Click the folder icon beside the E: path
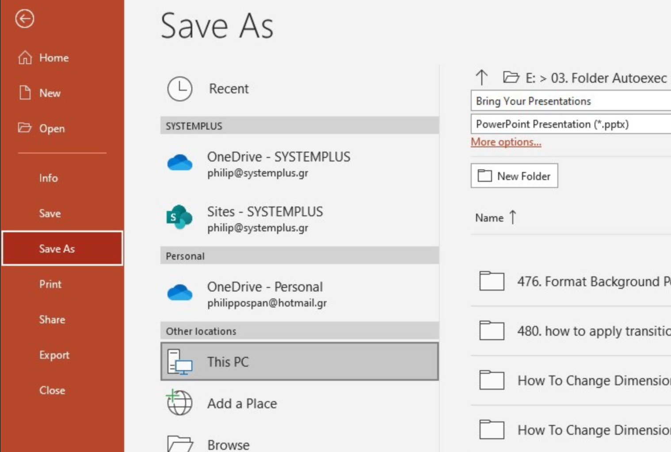 tap(511, 77)
